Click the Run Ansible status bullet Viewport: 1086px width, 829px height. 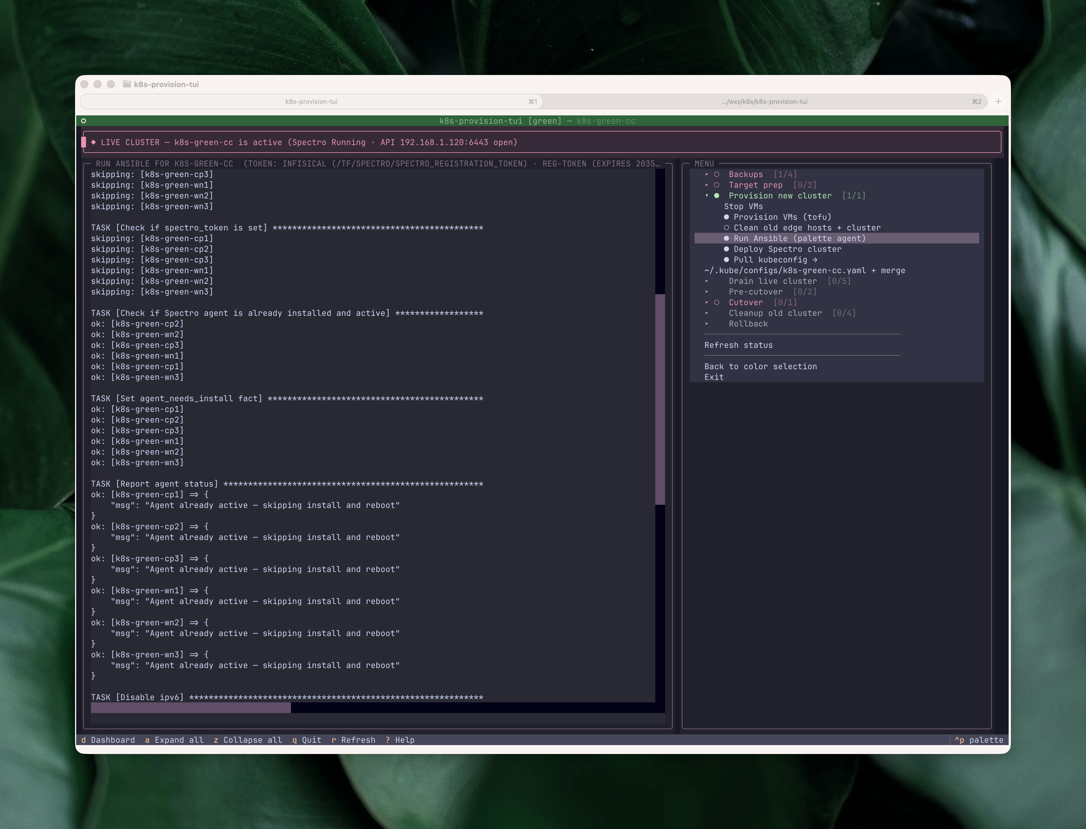tap(727, 238)
